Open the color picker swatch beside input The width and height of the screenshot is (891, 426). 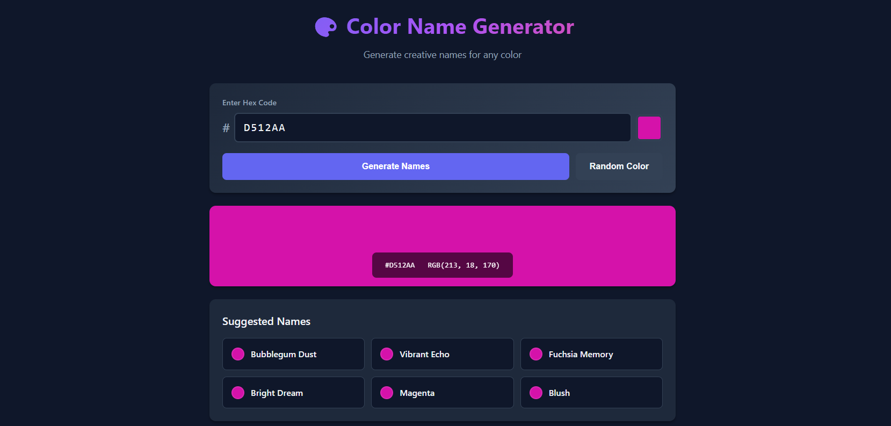649,128
